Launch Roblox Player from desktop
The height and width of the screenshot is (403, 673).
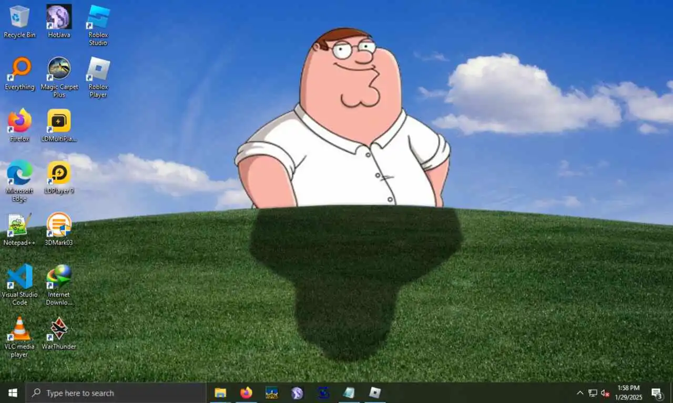pyautogui.click(x=98, y=77)
